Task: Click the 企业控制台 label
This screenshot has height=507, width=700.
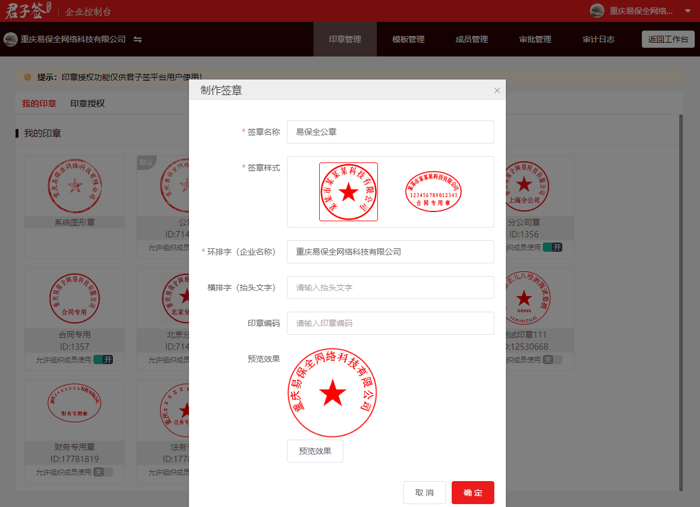Action: tap(88, 12)
